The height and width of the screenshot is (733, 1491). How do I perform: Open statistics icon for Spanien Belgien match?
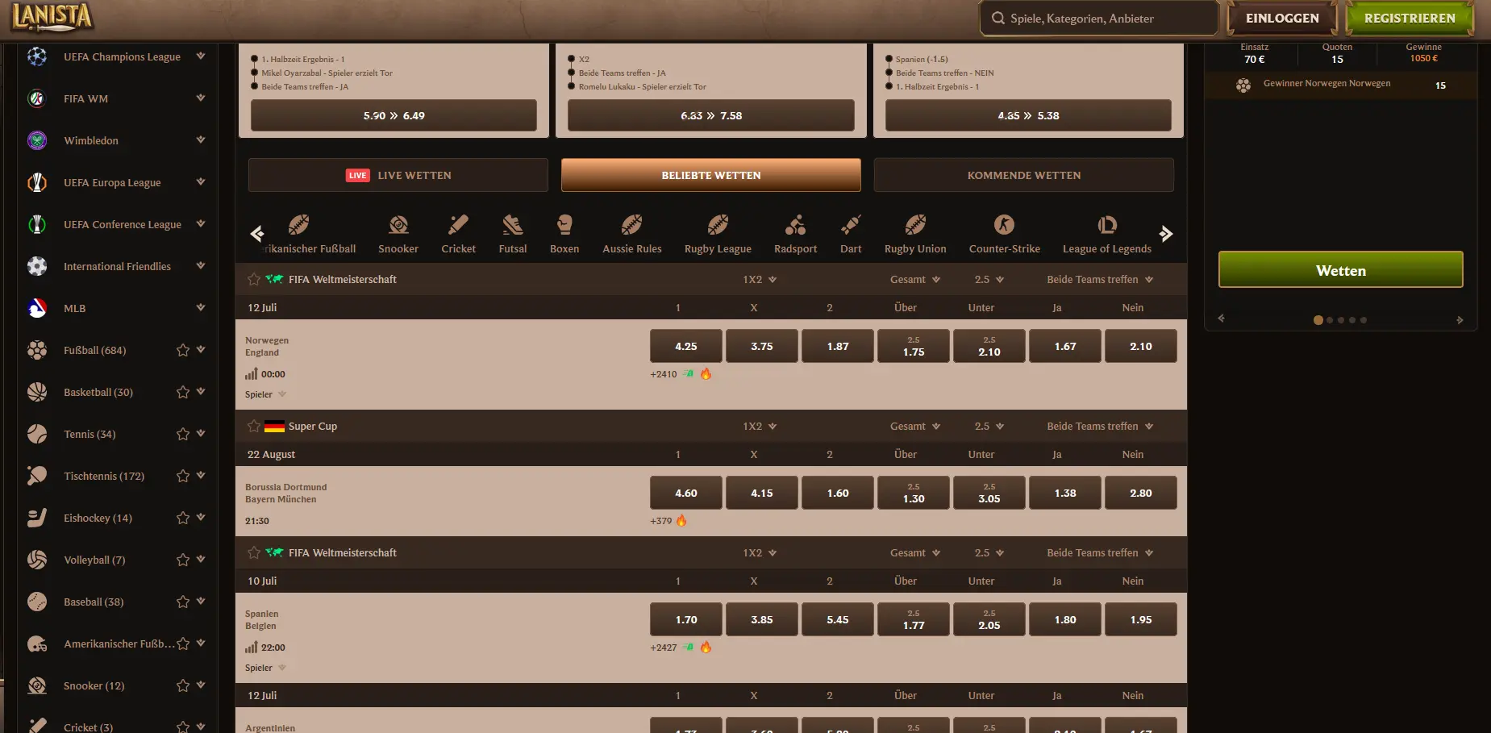point(252,648)
